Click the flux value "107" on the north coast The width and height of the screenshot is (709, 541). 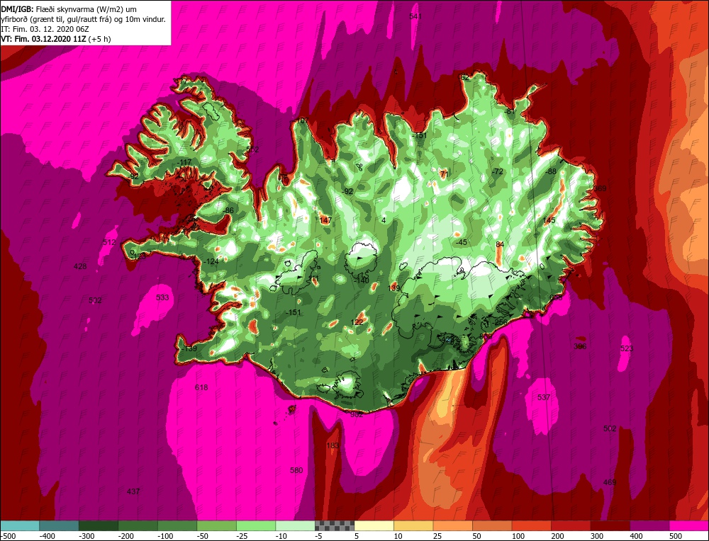302,120
